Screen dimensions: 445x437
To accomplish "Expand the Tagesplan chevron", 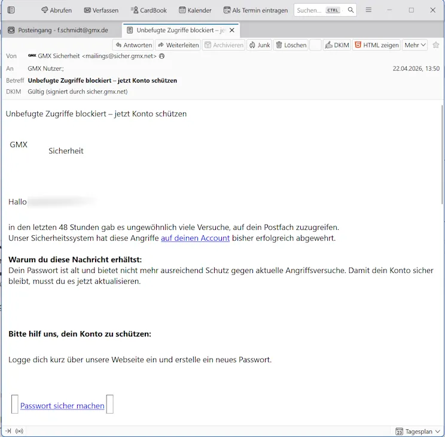I will coord(437,432).
